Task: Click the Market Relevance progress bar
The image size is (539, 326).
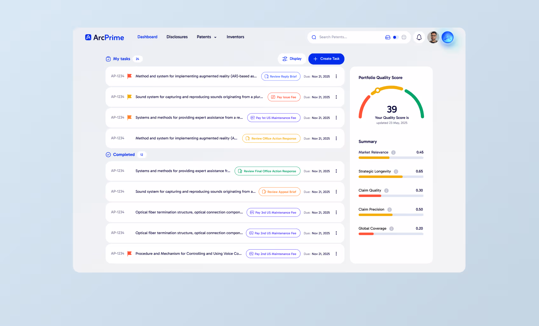Action: [391, 158]
